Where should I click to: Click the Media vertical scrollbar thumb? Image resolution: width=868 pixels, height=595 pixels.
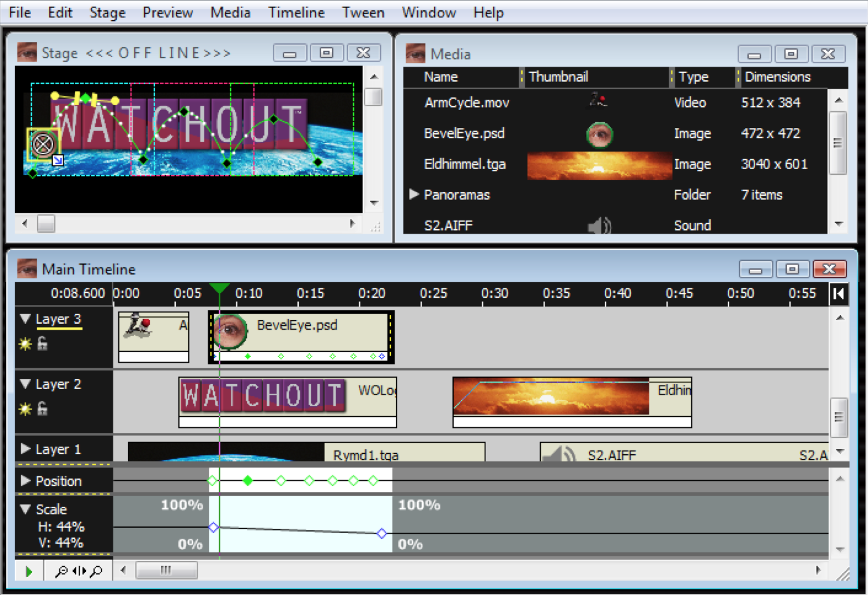click(x=838, y=143)
